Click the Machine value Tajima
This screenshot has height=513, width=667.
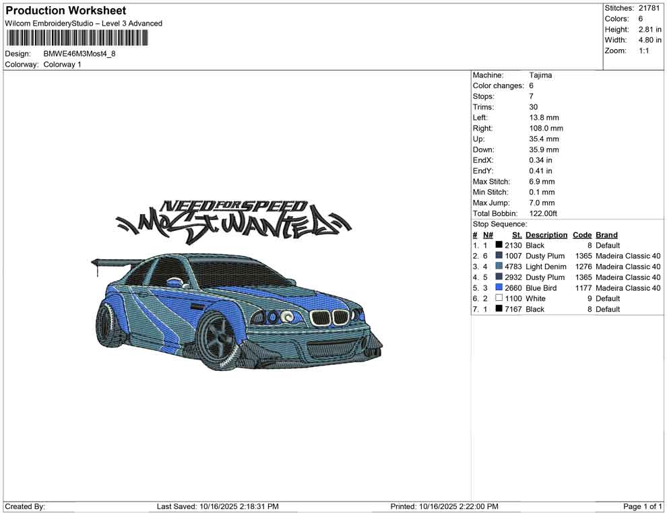[x=540, y=75]
